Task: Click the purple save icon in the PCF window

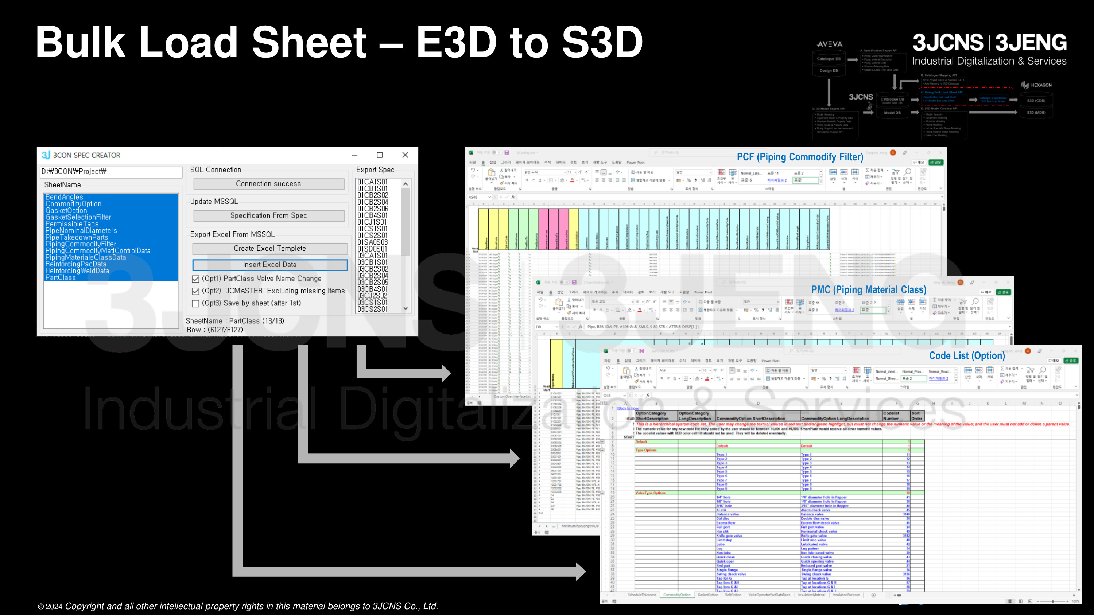Action: [507, 152]
